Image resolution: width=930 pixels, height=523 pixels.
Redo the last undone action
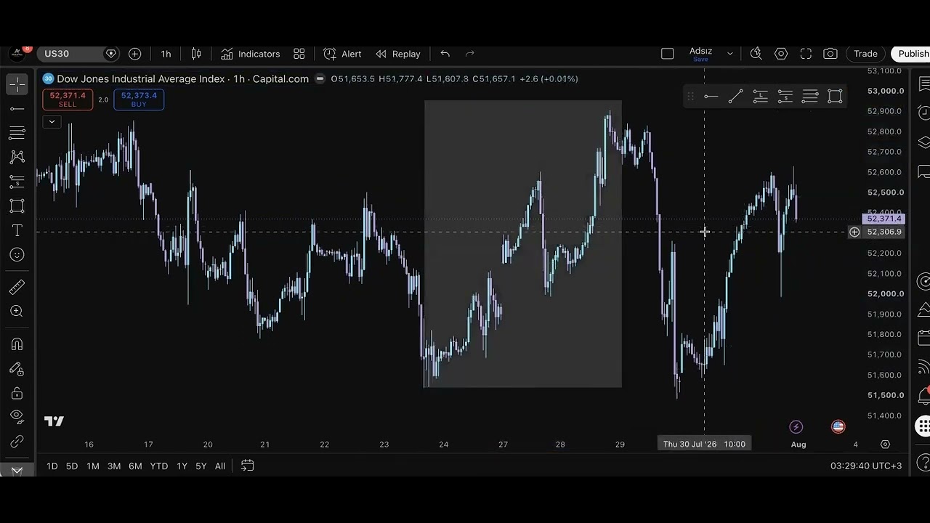(469, 54)
